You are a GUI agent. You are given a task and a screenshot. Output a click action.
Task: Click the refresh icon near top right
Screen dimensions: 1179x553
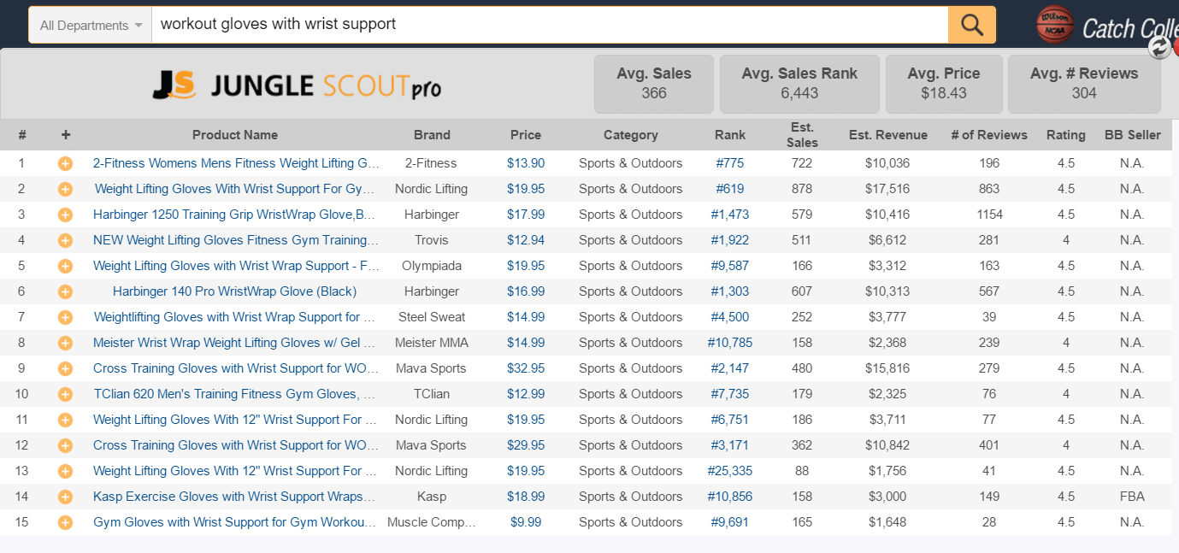[1159, 48]
